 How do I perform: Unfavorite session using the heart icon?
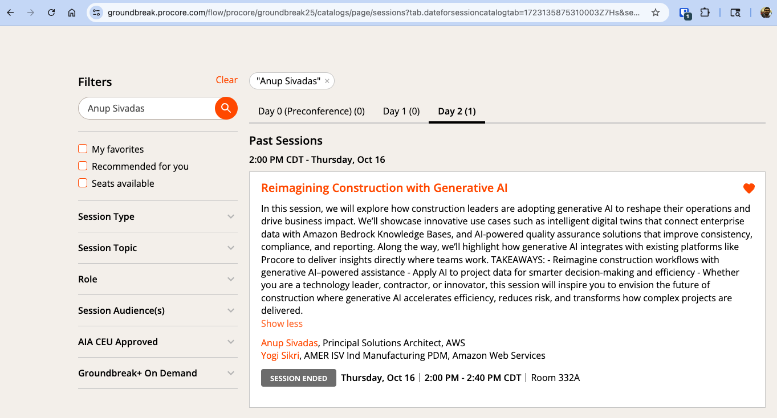[748, 188]
